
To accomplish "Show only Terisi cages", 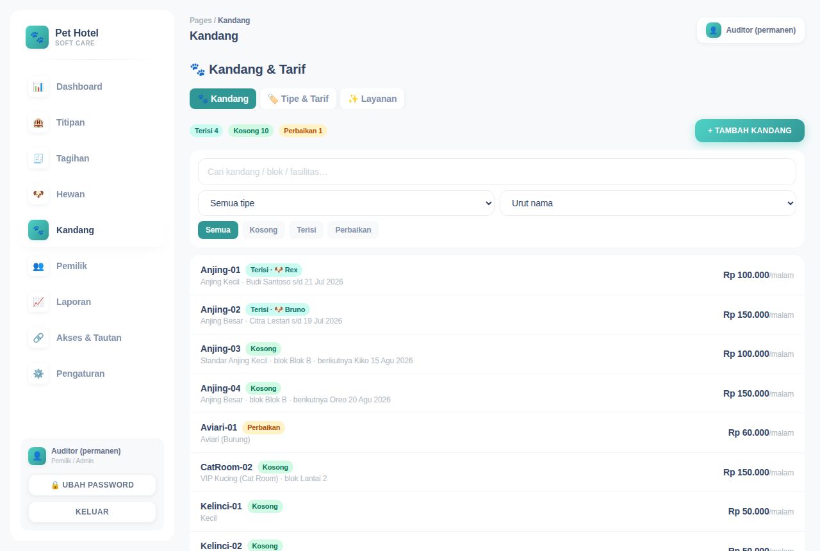I will pyautogui.click(x=306, y=230).
